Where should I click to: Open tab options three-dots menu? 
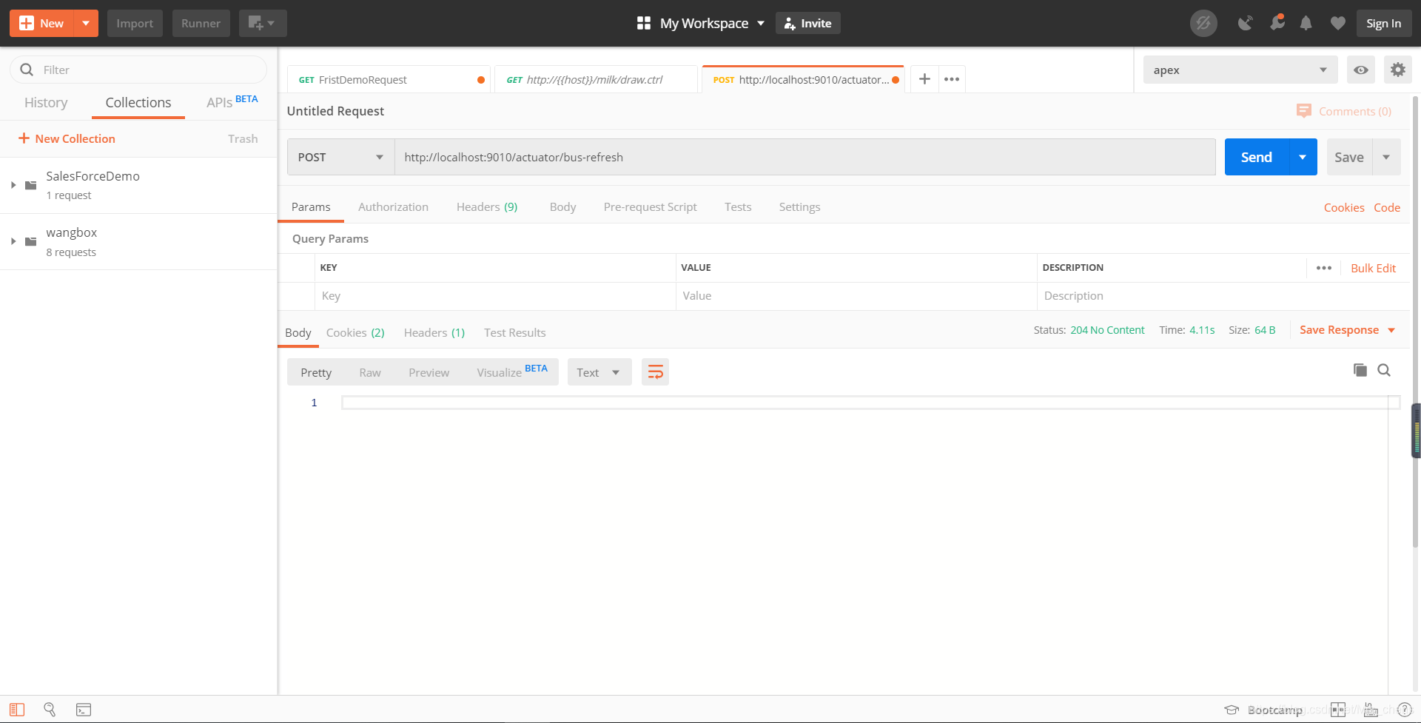point(952,79)
